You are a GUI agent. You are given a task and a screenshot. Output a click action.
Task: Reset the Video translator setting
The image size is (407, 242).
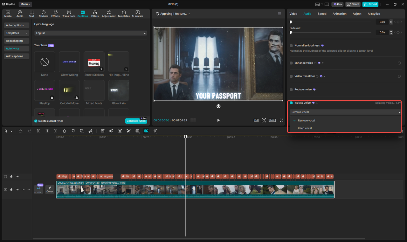399,76
